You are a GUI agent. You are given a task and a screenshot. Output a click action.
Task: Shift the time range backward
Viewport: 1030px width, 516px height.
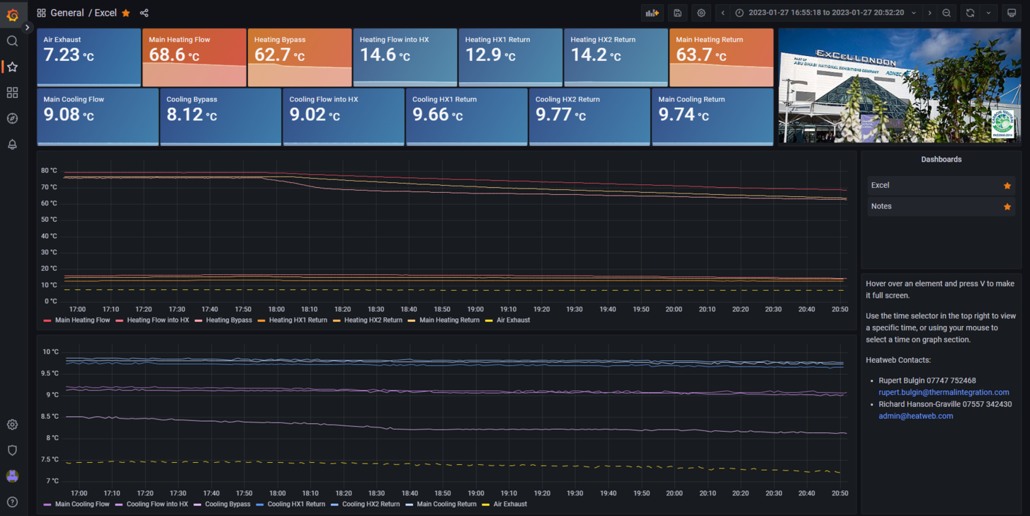(723, 13)
